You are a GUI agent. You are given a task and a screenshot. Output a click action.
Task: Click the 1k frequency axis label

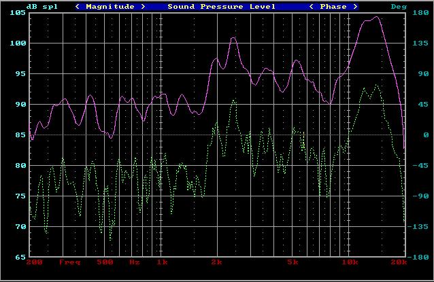[162, 262]
